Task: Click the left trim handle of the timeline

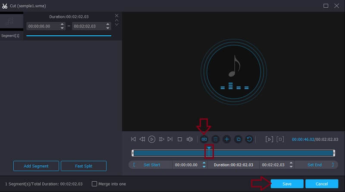Action: 133,153
